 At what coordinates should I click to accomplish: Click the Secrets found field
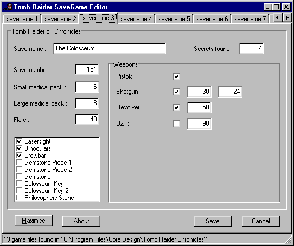(x=252, y=49)
